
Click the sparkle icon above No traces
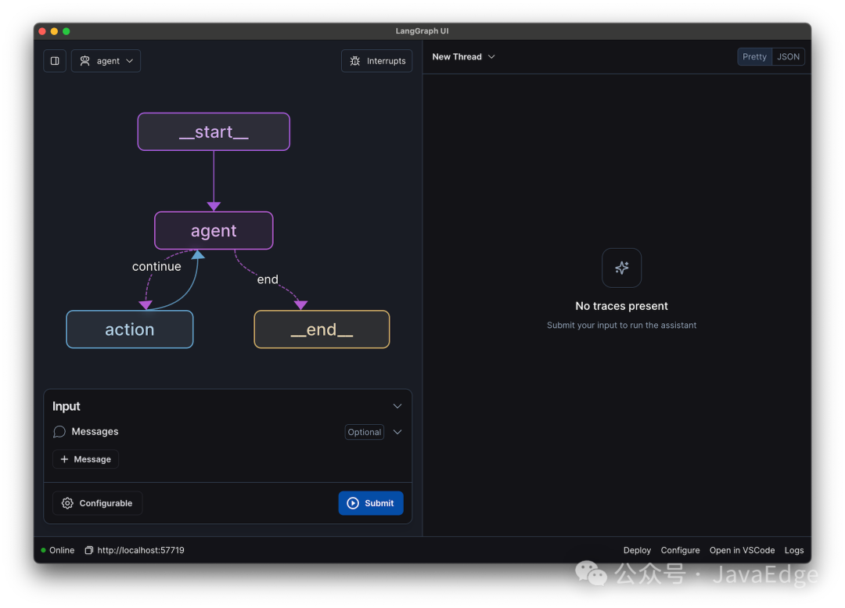[x=621, y=268]
